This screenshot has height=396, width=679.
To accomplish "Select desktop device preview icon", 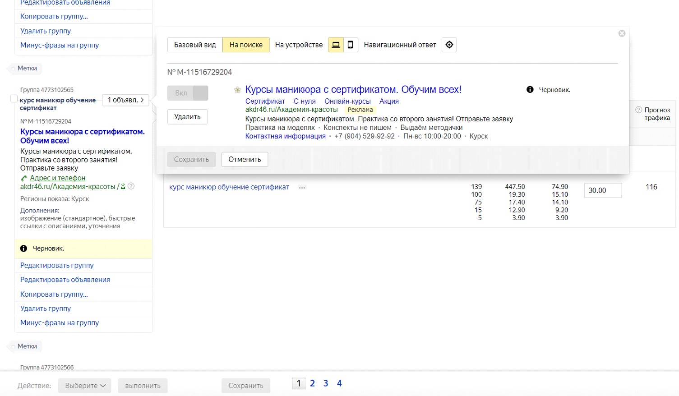I will [336, 45].
